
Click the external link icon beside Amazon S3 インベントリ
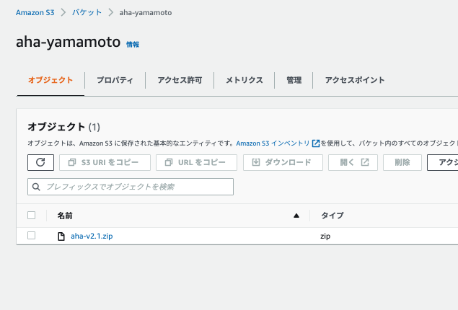(316, 143)
